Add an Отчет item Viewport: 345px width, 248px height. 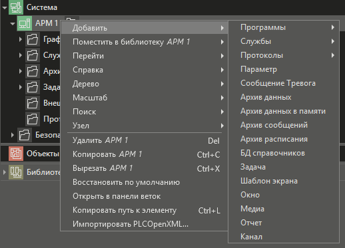pos(284,223)
